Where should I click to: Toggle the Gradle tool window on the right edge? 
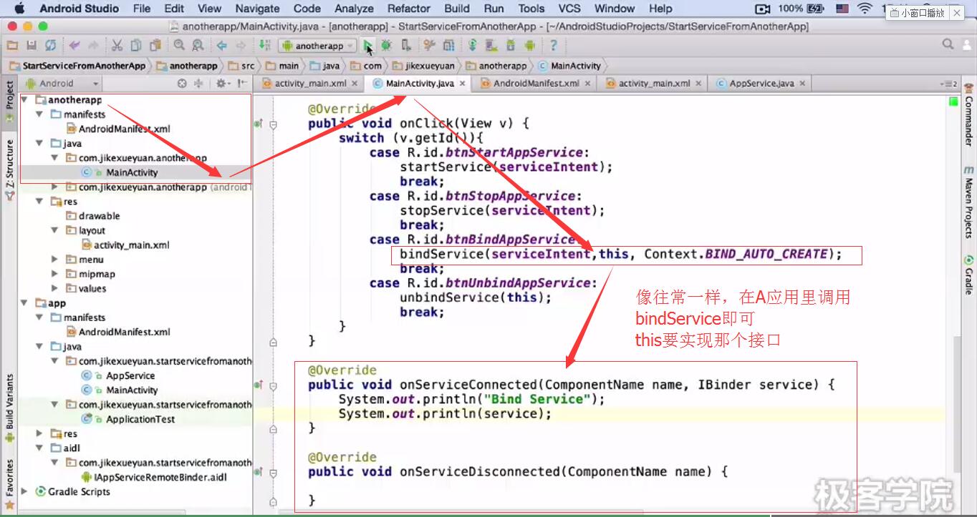coord(968,275)
